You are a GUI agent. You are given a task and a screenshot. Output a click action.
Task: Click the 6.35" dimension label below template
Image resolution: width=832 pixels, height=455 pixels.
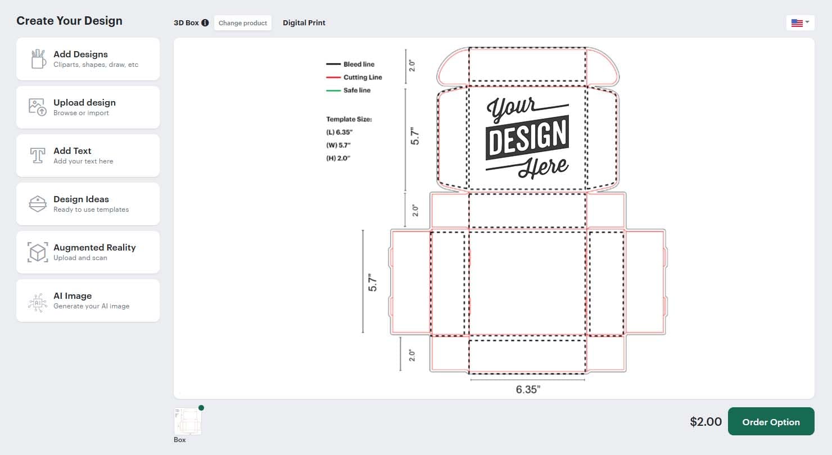527,389
